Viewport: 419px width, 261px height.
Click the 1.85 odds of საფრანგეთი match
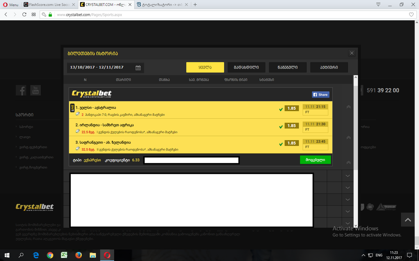291,143
